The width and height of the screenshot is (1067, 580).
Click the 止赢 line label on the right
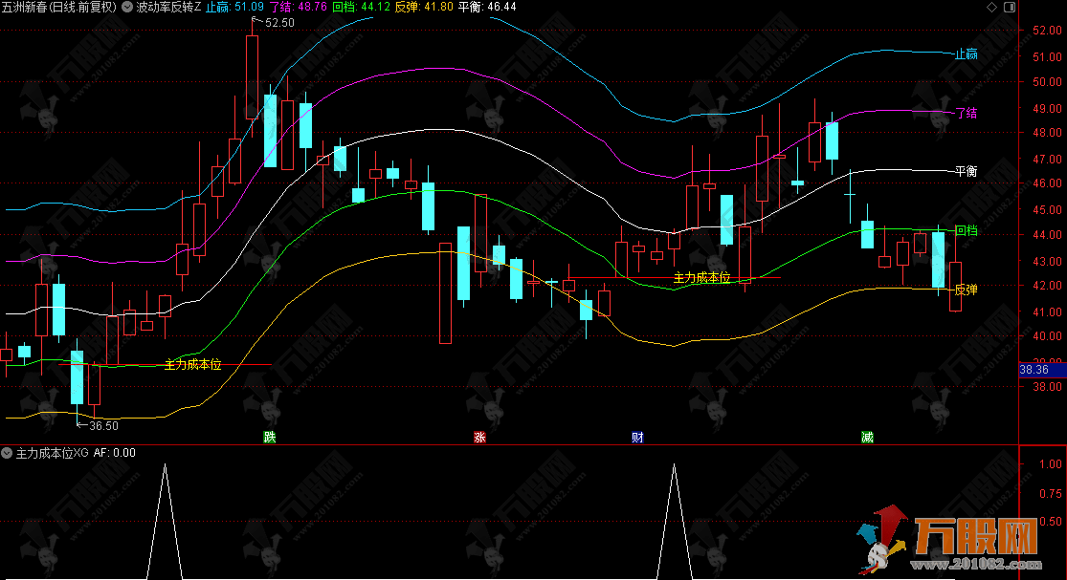tap(966, 54)
